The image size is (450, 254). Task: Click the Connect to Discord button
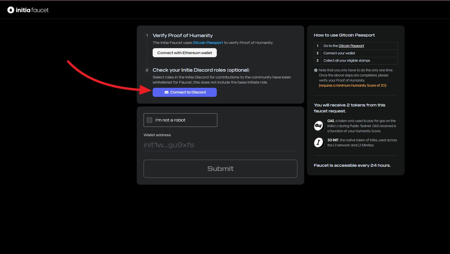[x=185, y=92]
